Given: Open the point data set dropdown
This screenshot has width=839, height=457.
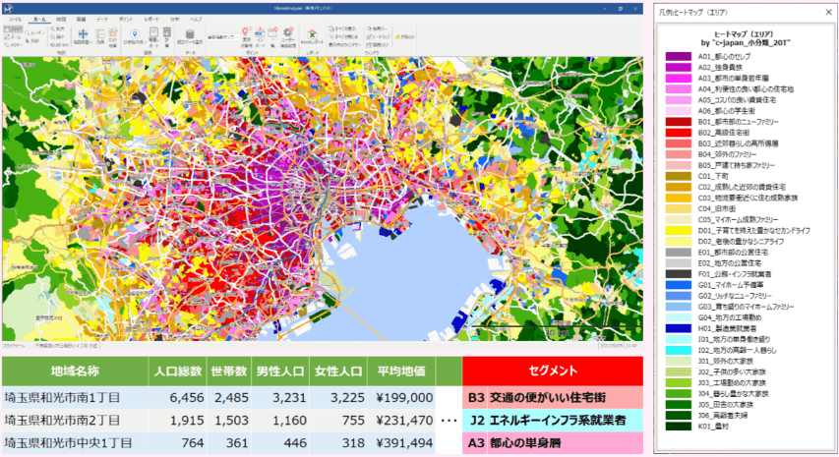Looking at the screenshot, I should [222, 37].
